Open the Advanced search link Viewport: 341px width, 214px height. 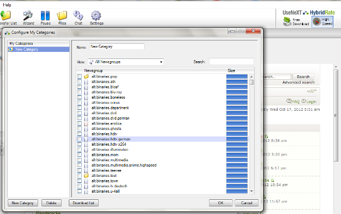[x=298, y=82]
